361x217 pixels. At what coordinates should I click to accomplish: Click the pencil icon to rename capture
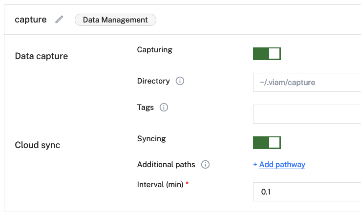click(x=60, y=20)
